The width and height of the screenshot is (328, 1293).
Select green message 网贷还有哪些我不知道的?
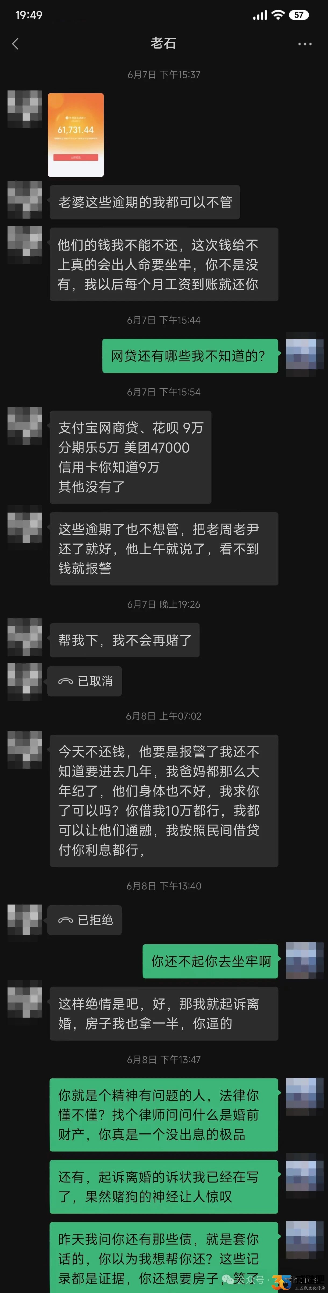point(190,356)
